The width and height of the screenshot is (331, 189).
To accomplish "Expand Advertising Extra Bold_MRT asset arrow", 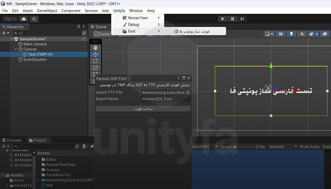I will coord(38,180).
